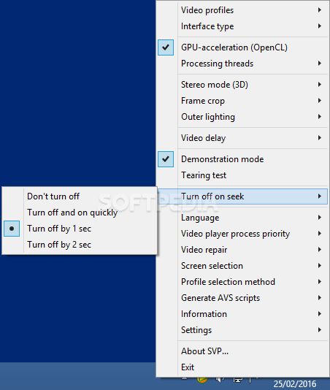Expand the Interface type submenu
Viewport: 330px width, 390px height.
pos(242,26)
